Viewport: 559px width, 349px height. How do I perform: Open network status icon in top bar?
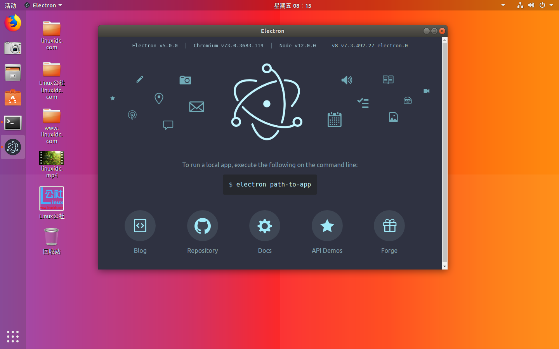point(520,5)
